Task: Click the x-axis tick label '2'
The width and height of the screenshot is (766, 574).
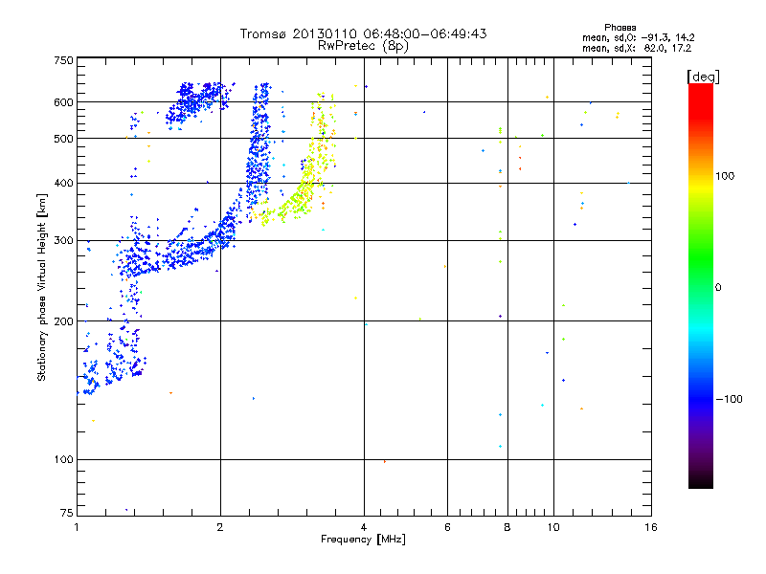Action: pyautogui.click(x=220, y=527)
